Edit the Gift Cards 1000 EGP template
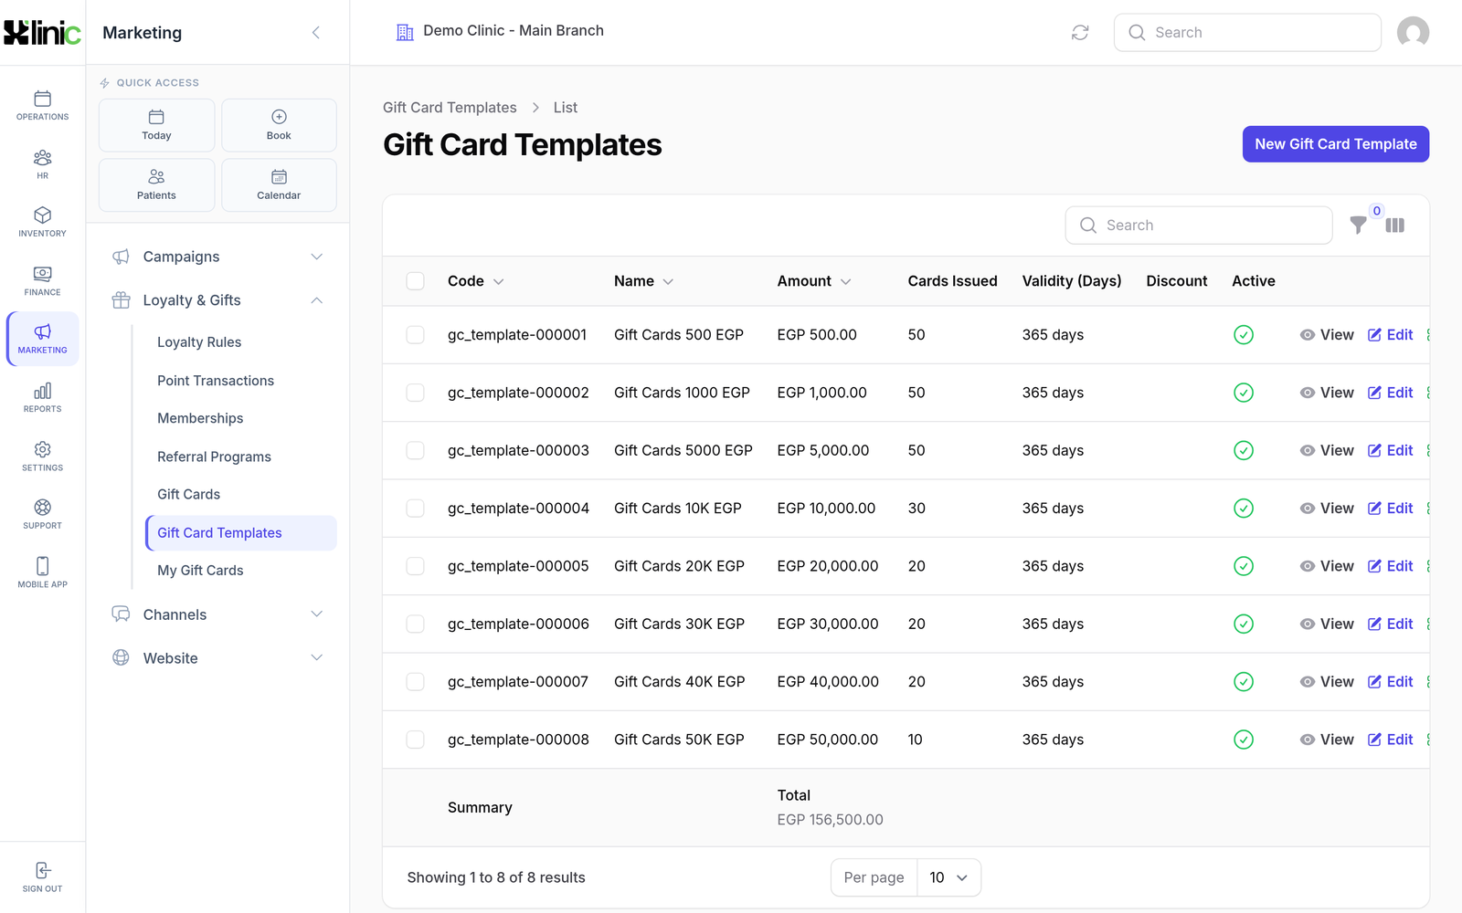Screen dimensions: 1462x913 click(x=1390, y=393)
